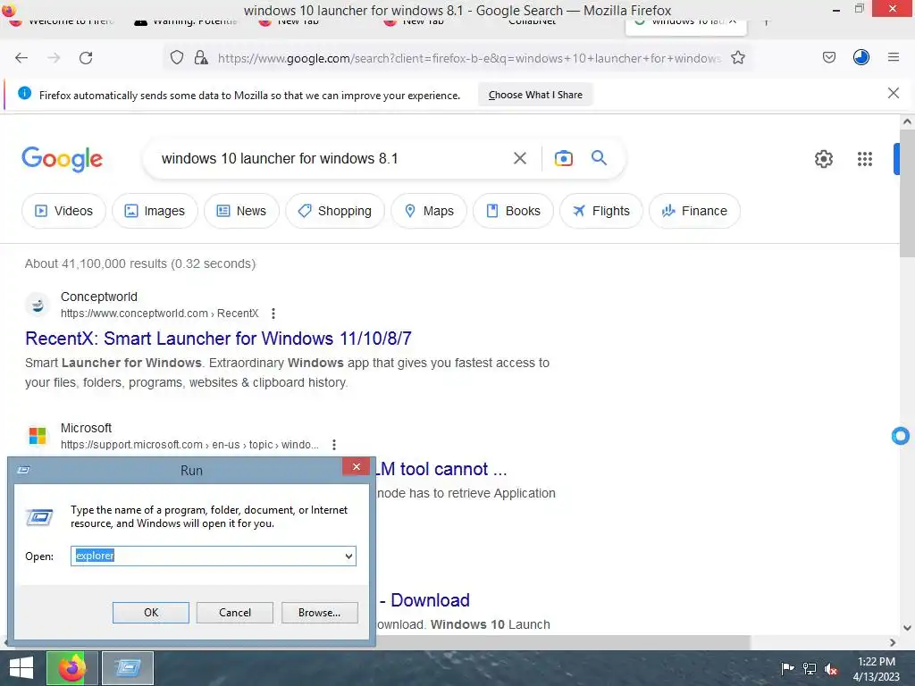Open Conceptworld result options menu dots

[x=273, y=314]
